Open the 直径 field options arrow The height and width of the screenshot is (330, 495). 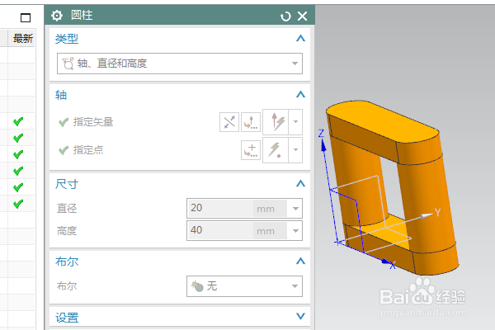[295, 209]
